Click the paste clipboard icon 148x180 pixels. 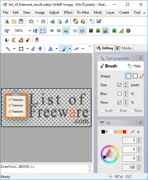coord(60,22)
